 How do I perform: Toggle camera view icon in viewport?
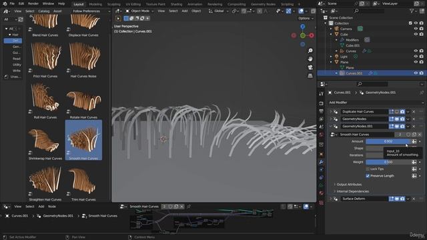[x=310, y=67]
